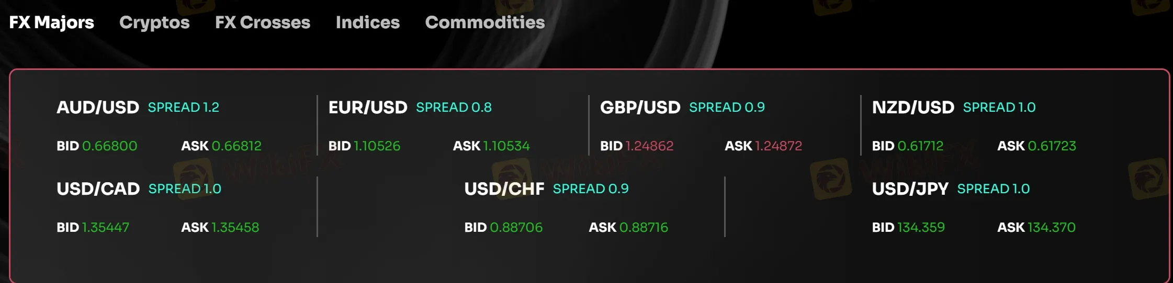
Task: Select the FX Crosses tab
Action: pyautogui.click(x=263, y=22)
